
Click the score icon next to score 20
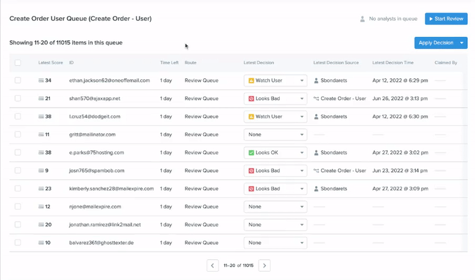coord(41,225)
